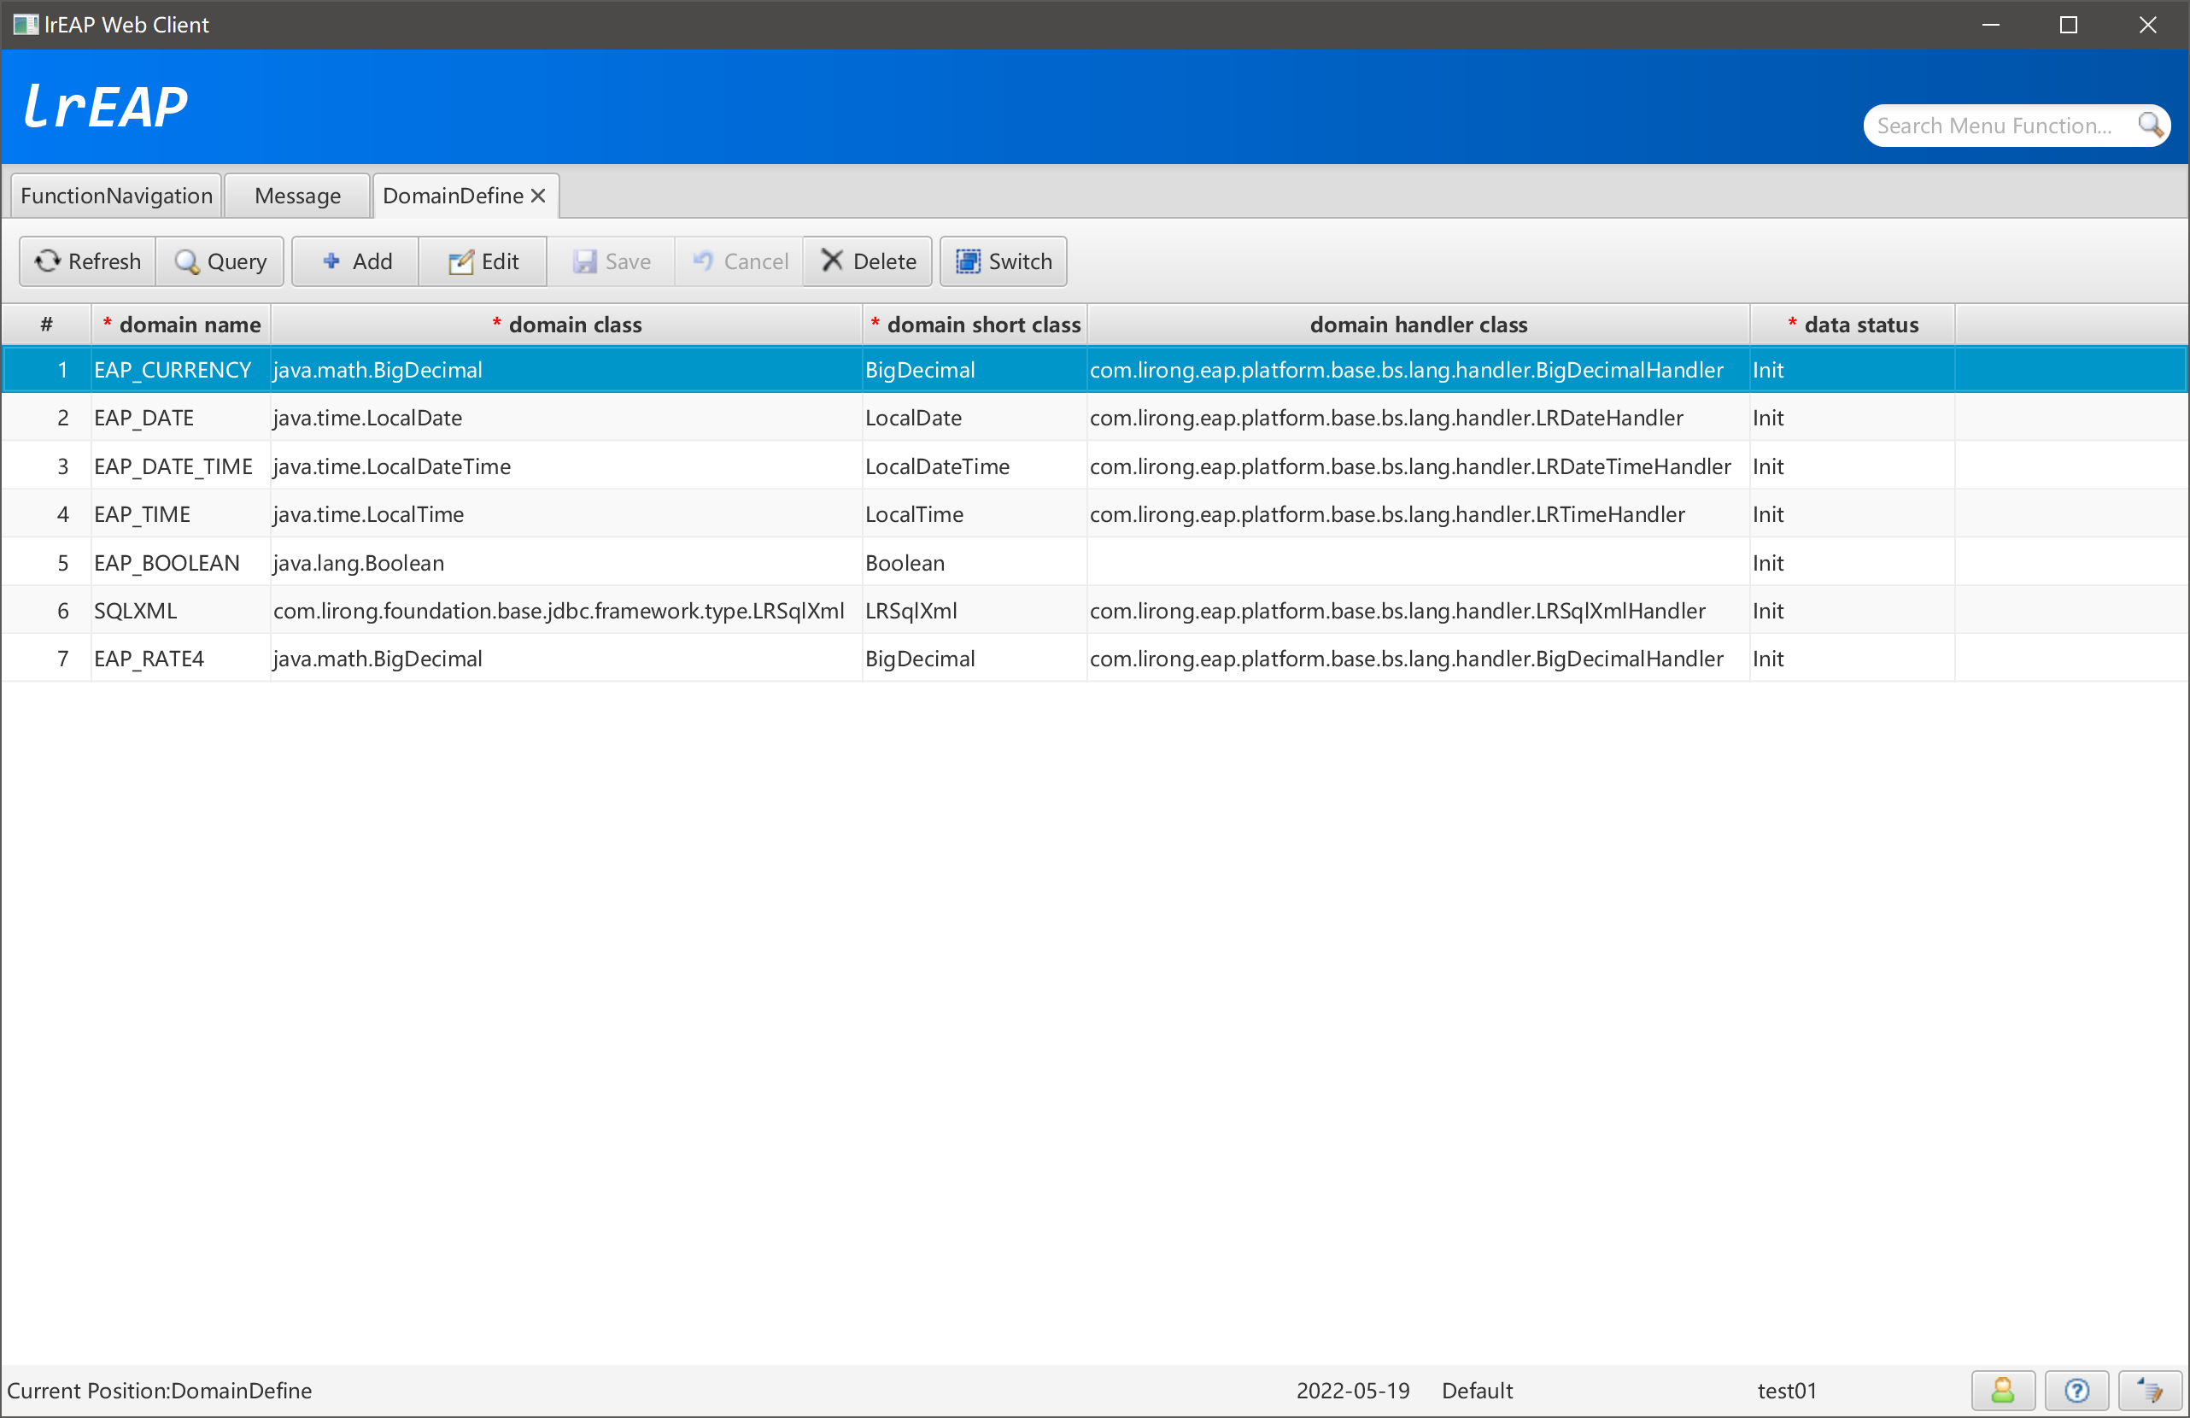Switch to the Message tab
Viewport: 2190px width, 1418px height.
pos(297,196)
